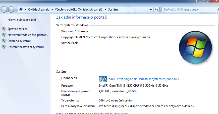Click the Back navigation arrow button

[4, 10]
